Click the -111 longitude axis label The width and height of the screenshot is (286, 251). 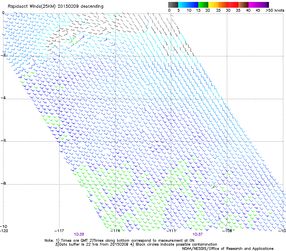(171, 231)
